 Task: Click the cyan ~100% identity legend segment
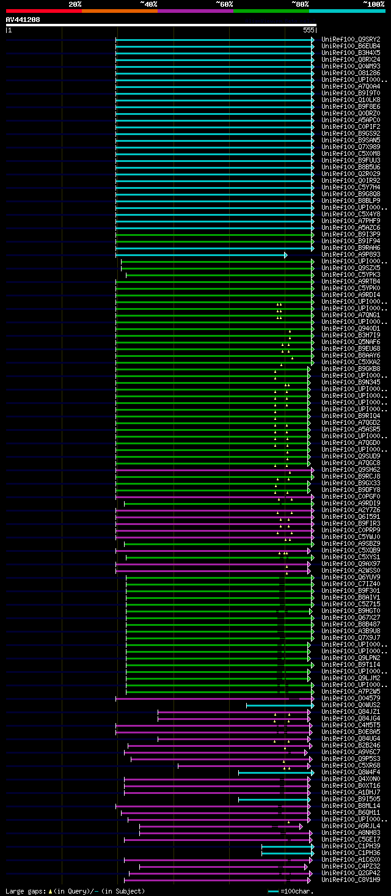pos(347,11)
